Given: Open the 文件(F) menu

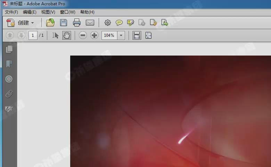Looking at the screenshot, I should [x=11, y=12].
